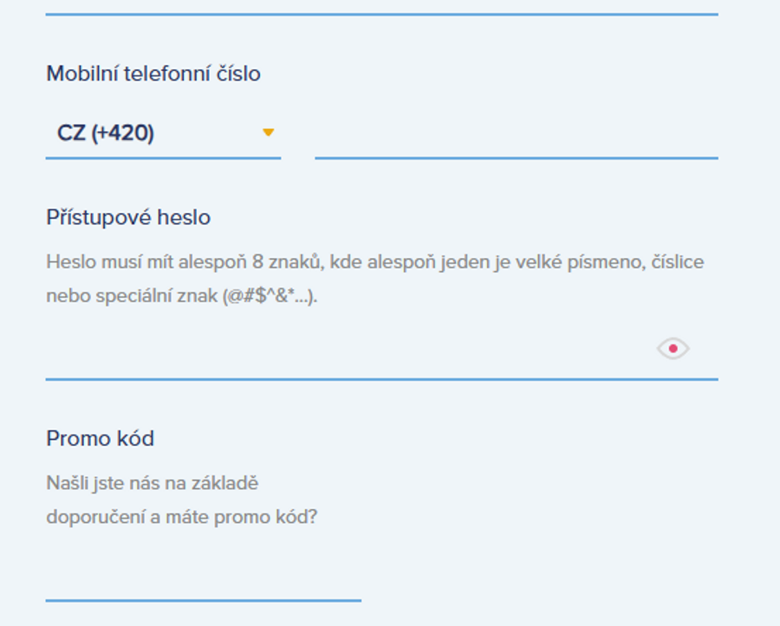Click the Přístupové heslo section heading
The image size is (780, 626).
pyautogui.click(x=127, y=217)
